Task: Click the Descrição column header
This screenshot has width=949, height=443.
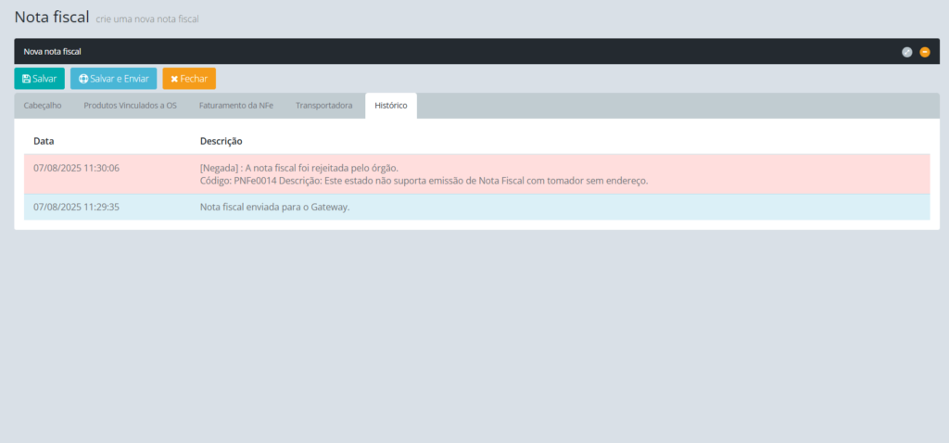Action: coord(221,141)
